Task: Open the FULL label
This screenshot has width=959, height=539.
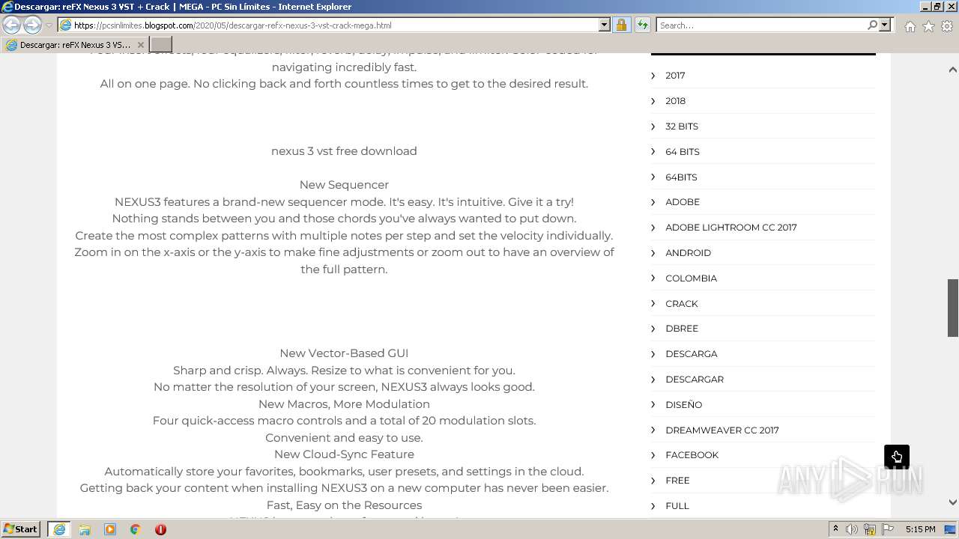Action: tap(677, 506)
